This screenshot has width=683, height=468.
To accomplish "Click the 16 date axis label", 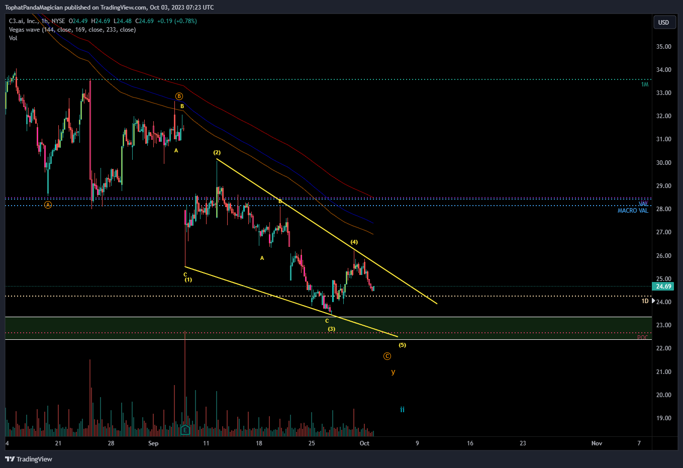I will tap(470, 443).
